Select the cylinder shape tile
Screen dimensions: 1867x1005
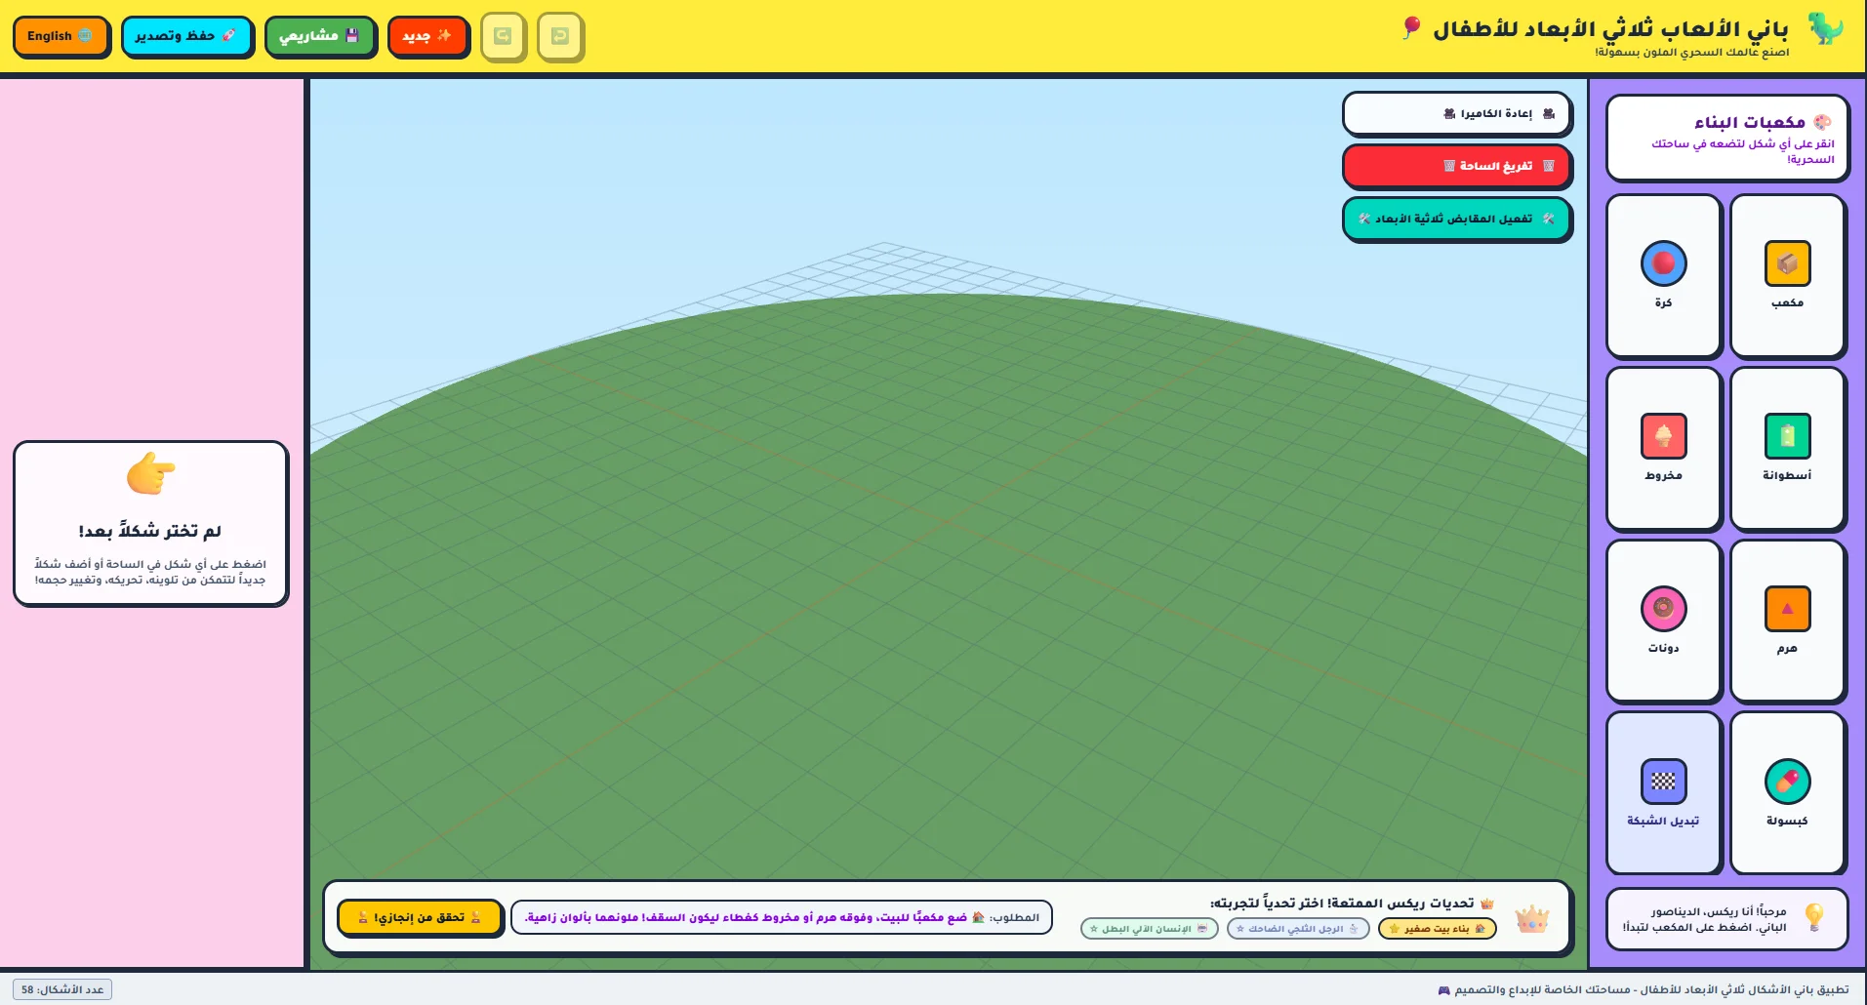1787,449
